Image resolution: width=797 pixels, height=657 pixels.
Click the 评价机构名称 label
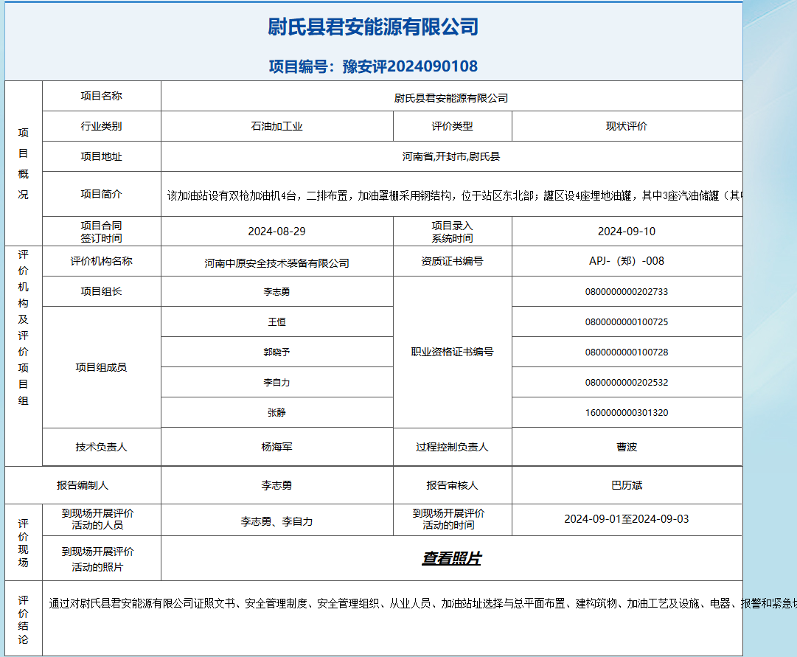coord(101,261)
